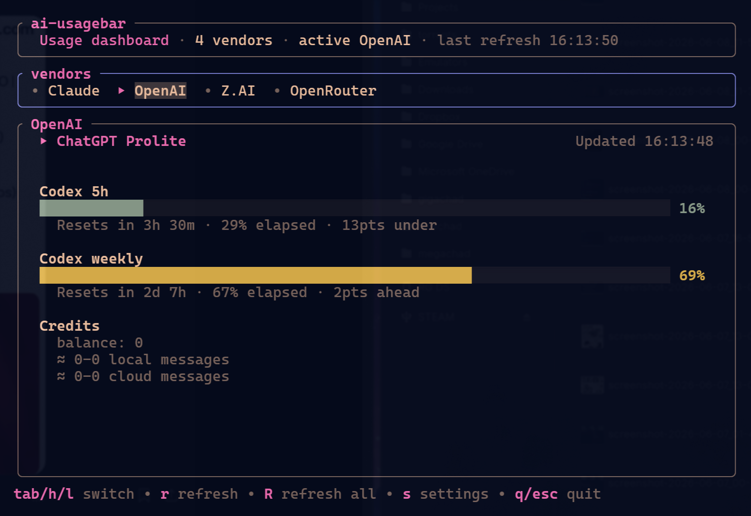Image resolution: width=751 pixels, height=516 pixels.
Task: Click 'Resets in 2d 7h' text
Action: click(x=121, y=292)
